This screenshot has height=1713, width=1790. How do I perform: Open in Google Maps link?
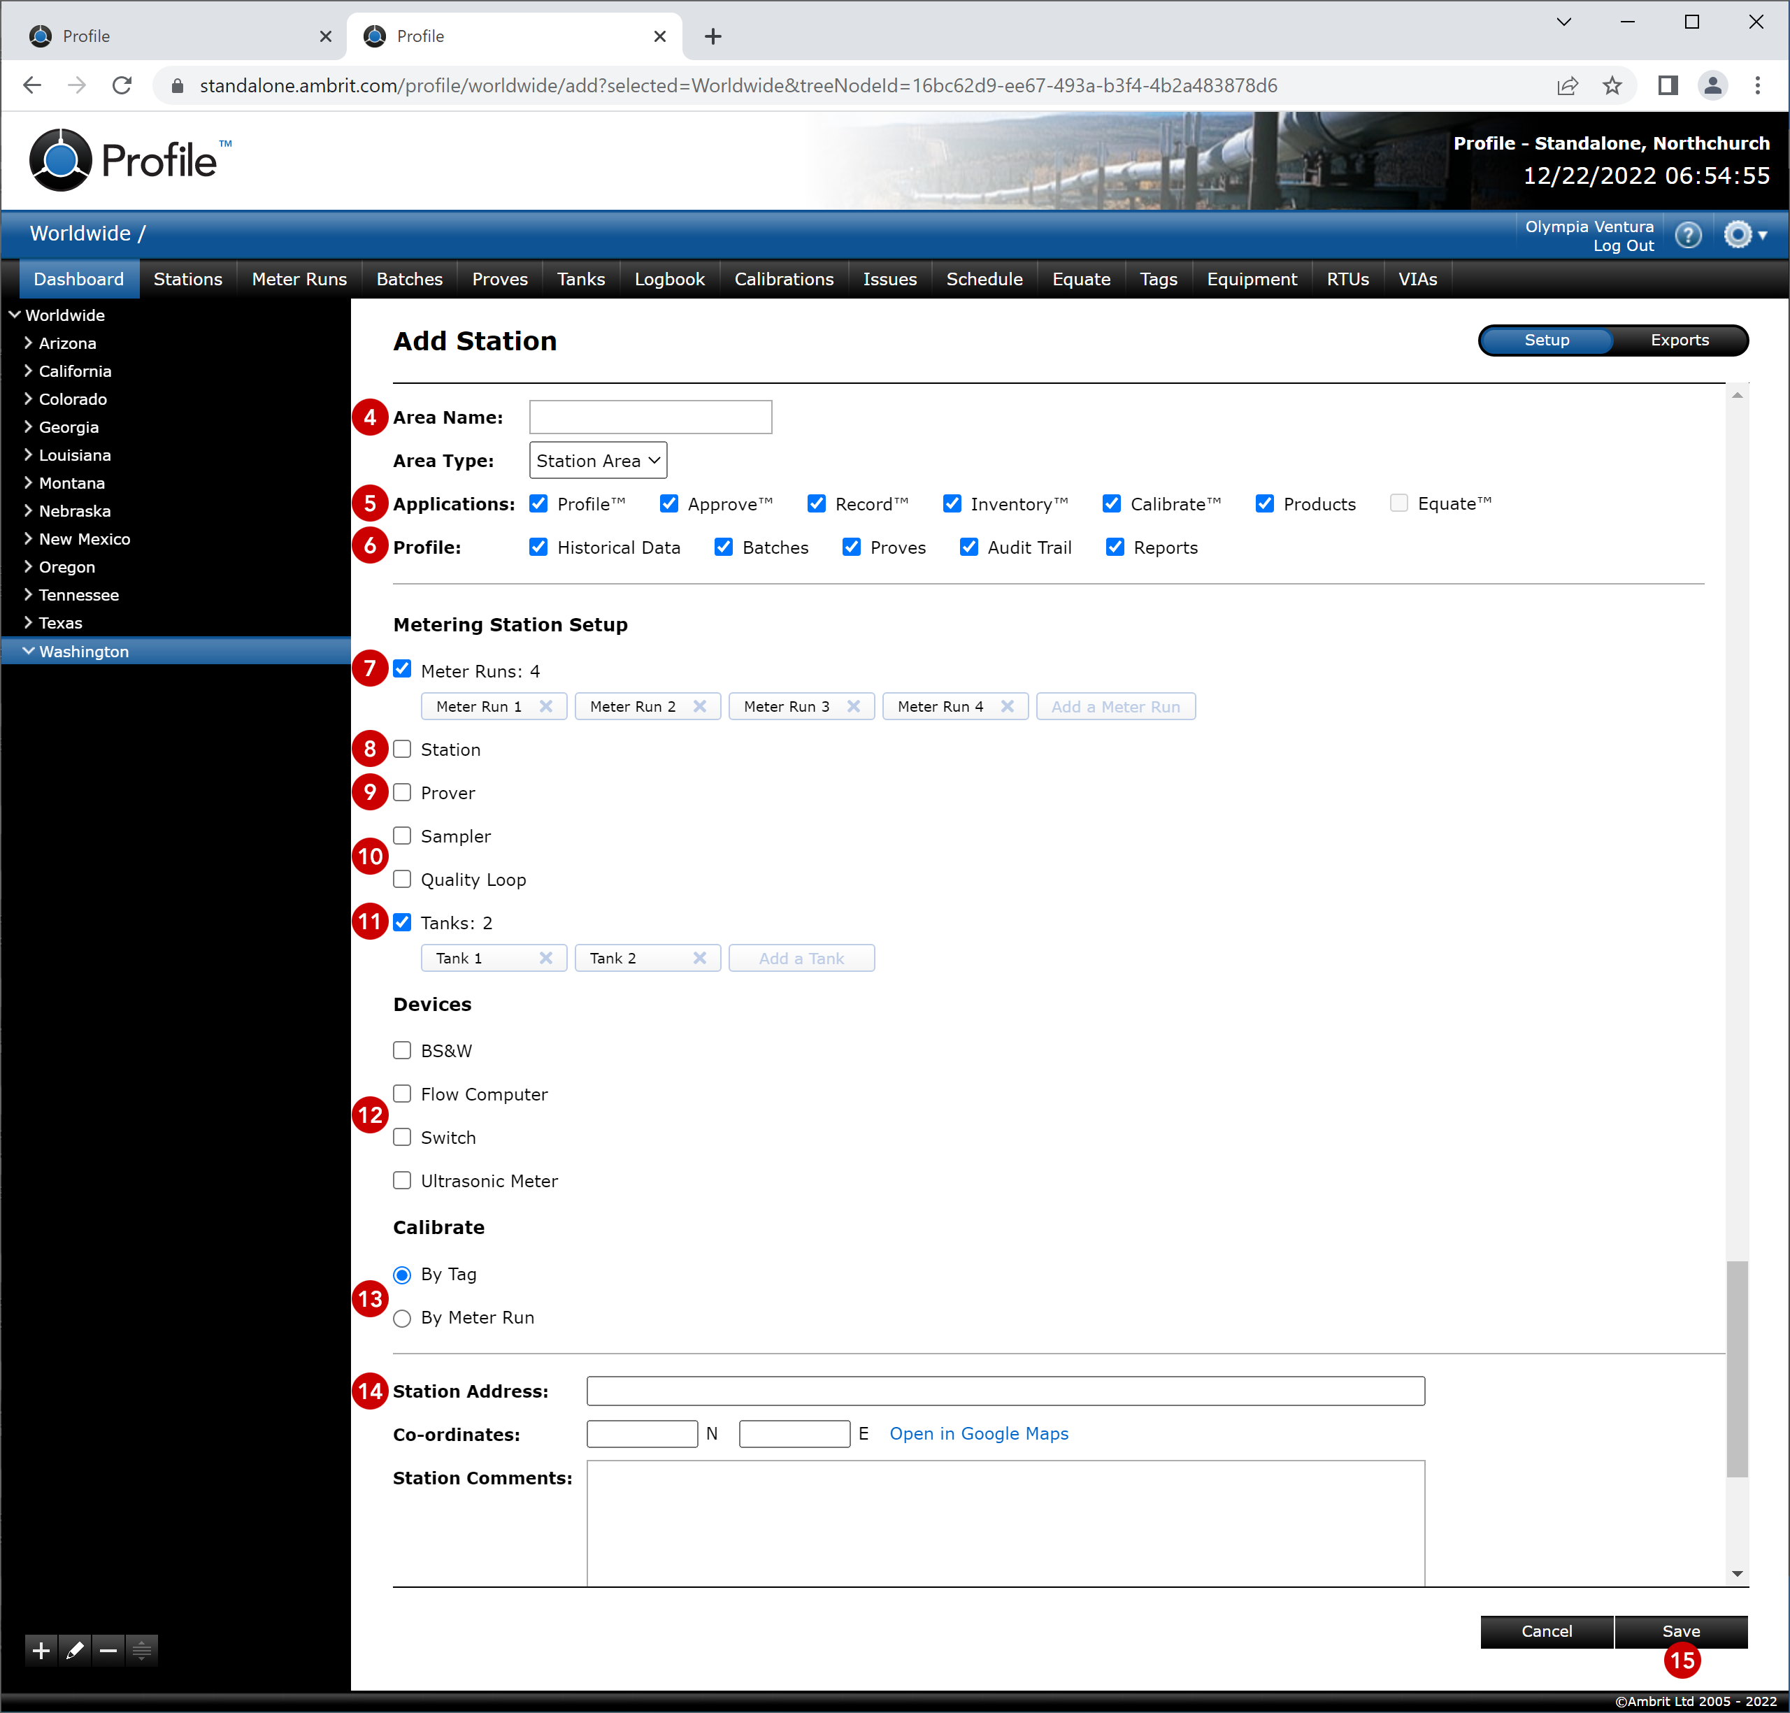pyautogui.click(x=979, y=1433)
